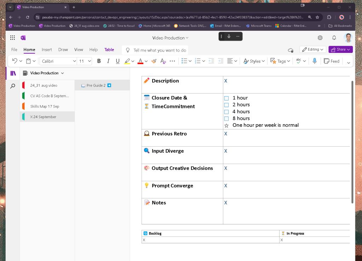The height and width of the screenshot is (261, 362).
Task: Click the paragraph alignment icon
Action: (x=230, y=61)
